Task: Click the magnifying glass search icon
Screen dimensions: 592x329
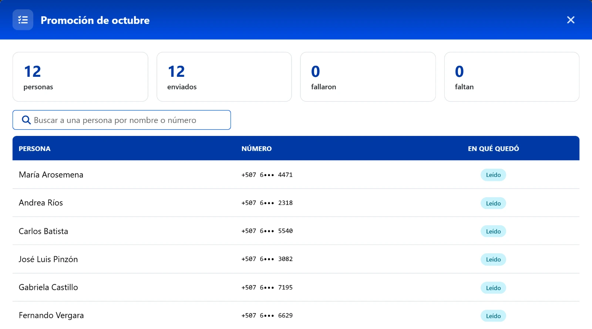Action: click(x=26, y=120)
